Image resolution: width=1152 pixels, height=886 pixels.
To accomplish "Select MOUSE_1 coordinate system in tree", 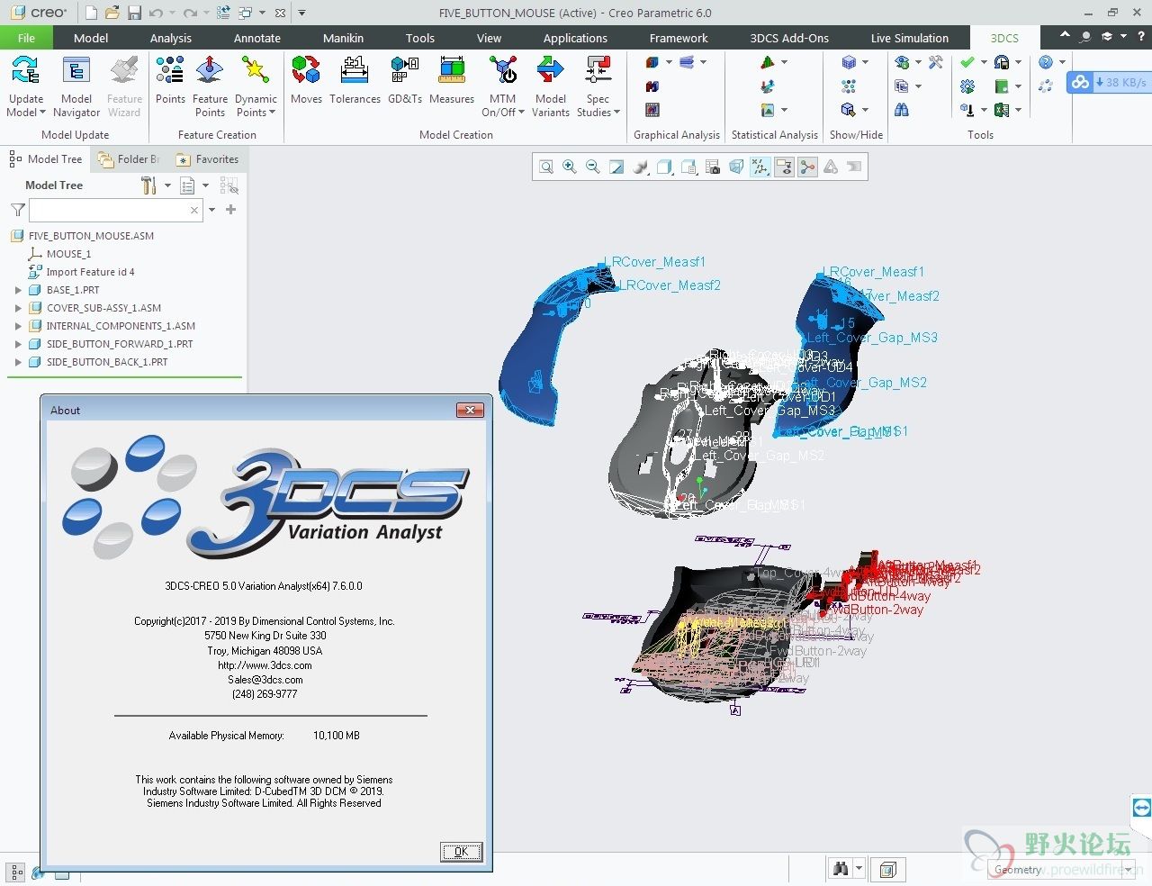I will (x=68, y=254).
